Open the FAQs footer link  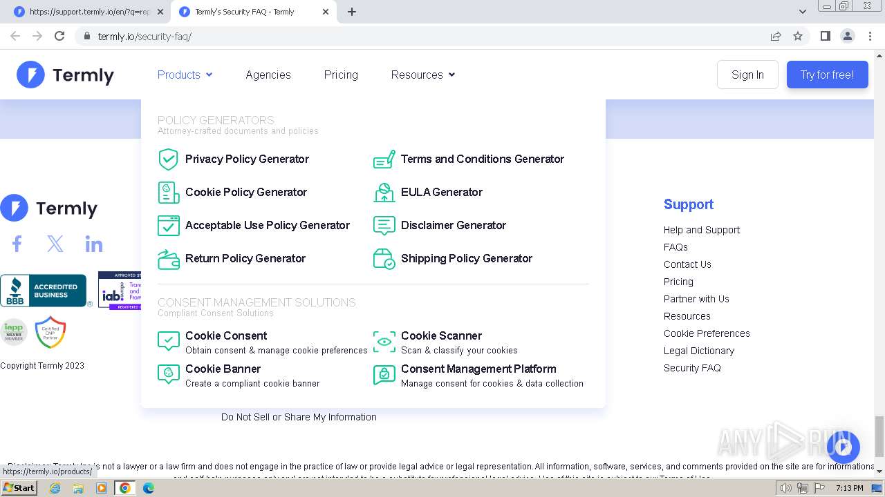pyautogui.click(x=676, y=247)
